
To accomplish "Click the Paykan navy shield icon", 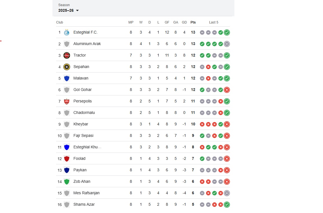I will tap(67, 170).
